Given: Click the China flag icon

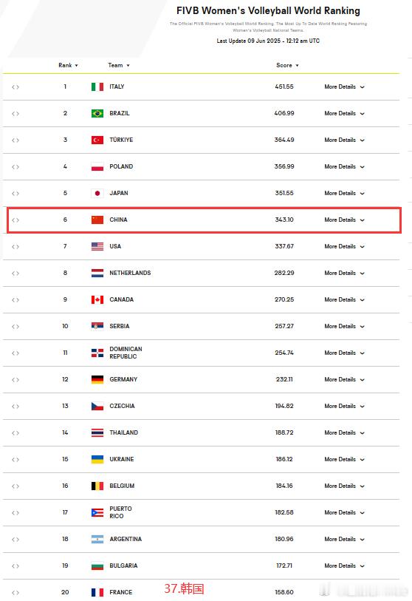Looking at the screenshot, I should click(97, 220).
